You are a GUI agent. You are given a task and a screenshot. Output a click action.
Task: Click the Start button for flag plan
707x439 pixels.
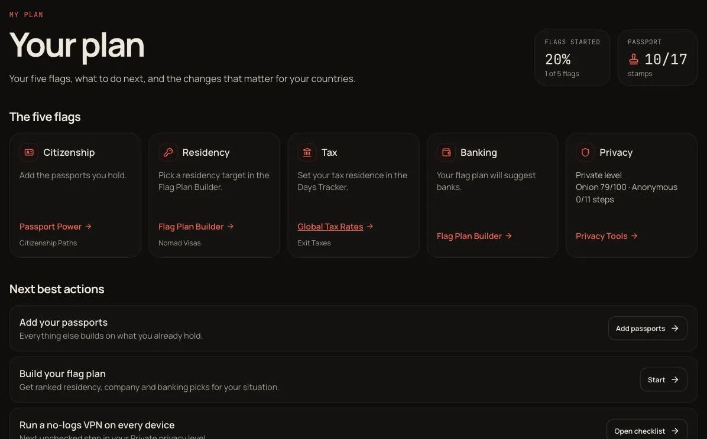663,379
